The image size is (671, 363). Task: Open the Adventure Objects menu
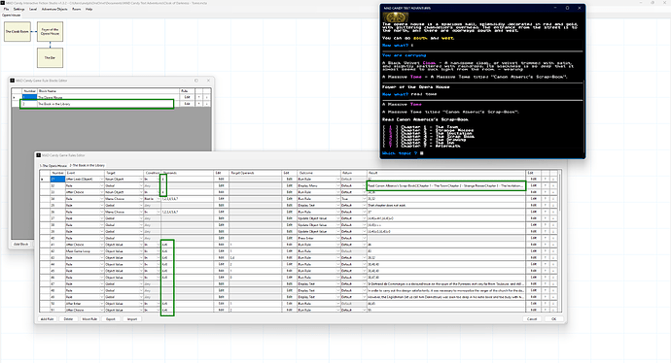[x=54, y=9]
